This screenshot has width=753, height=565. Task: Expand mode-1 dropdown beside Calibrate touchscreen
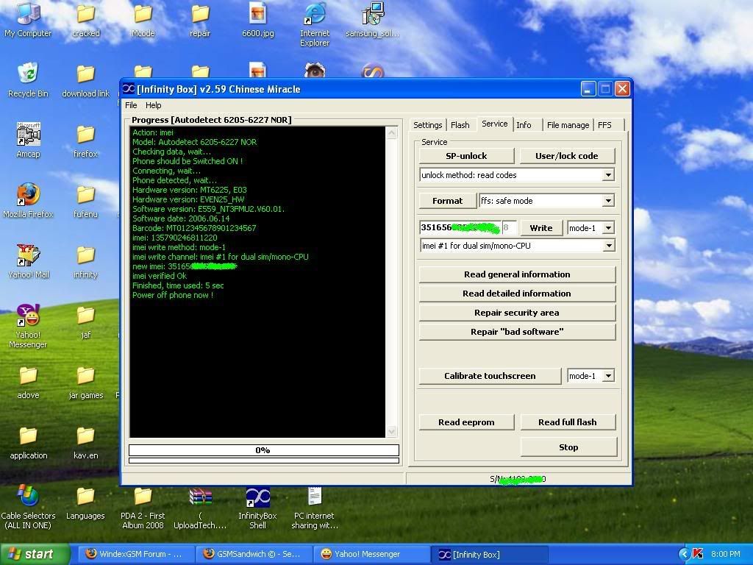click(608, 376)
